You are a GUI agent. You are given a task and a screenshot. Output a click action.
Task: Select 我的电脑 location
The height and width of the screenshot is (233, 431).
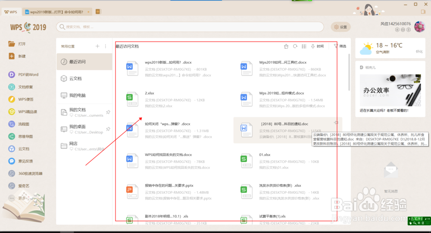point(84,95)
